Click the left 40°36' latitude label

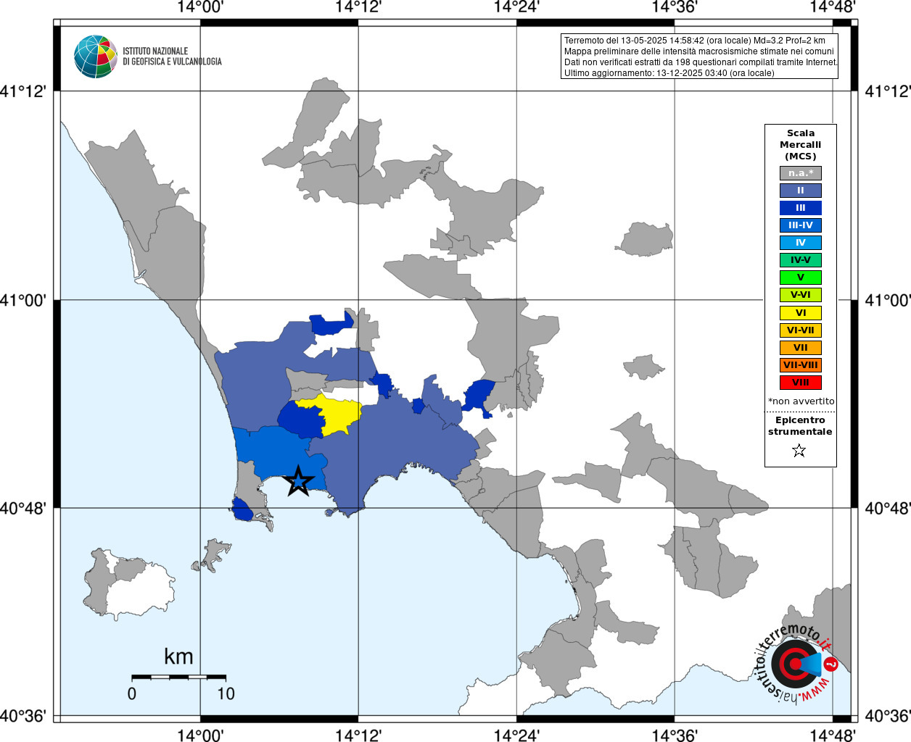[23, 716]
